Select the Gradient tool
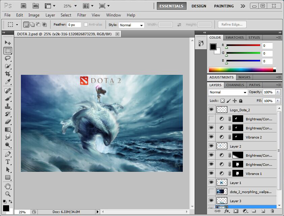 point(8,129)
